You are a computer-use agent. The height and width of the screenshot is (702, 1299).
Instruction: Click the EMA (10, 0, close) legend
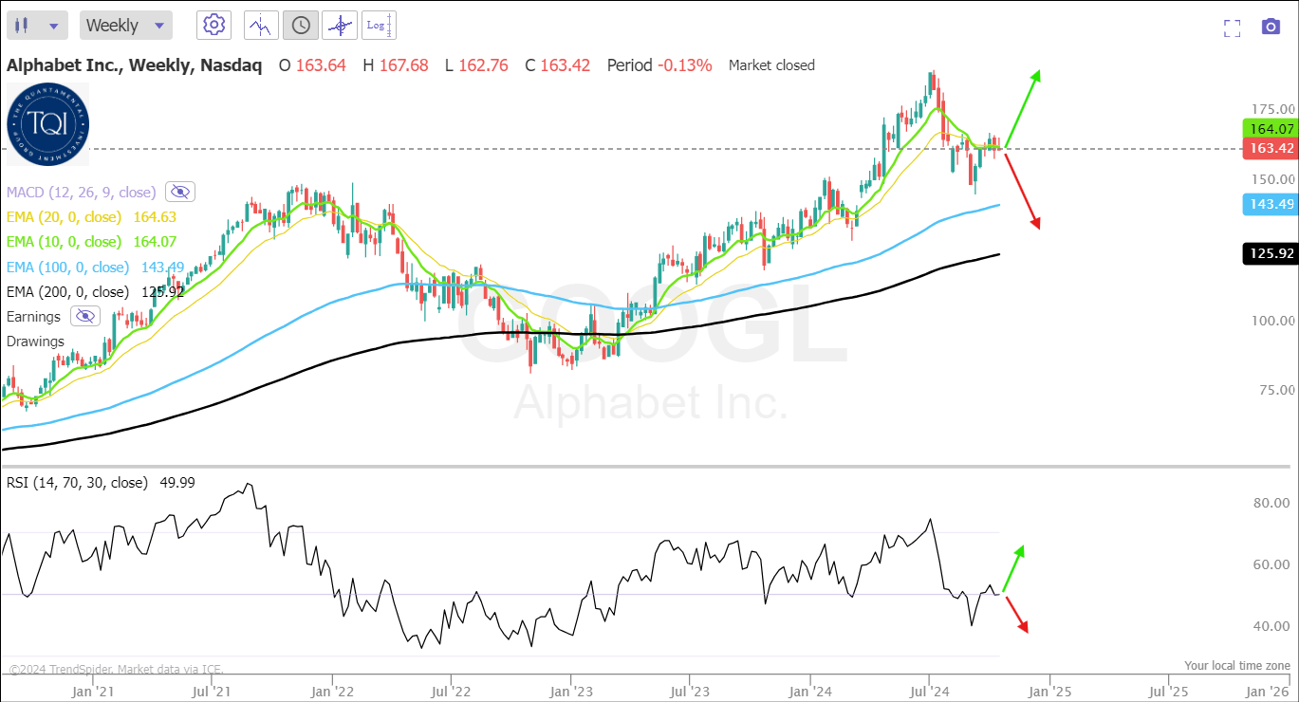[64, 242]
